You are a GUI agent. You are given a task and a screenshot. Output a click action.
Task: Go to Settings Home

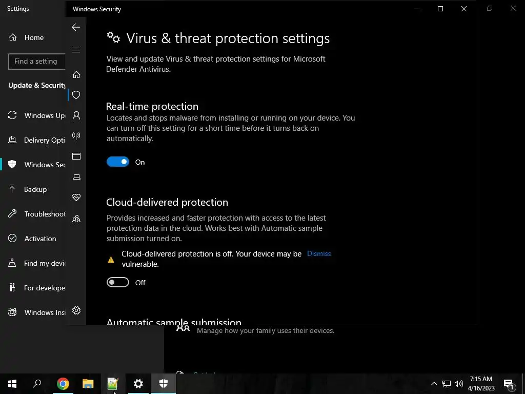click(34, 37)
